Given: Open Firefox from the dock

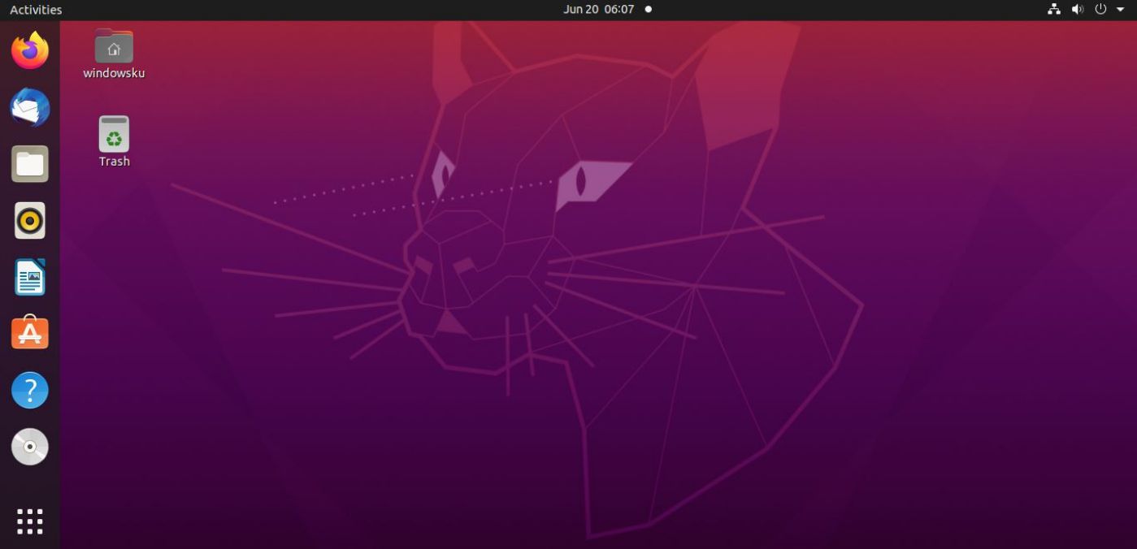Looking at the screenshot, I should click(x=30, y=50).
